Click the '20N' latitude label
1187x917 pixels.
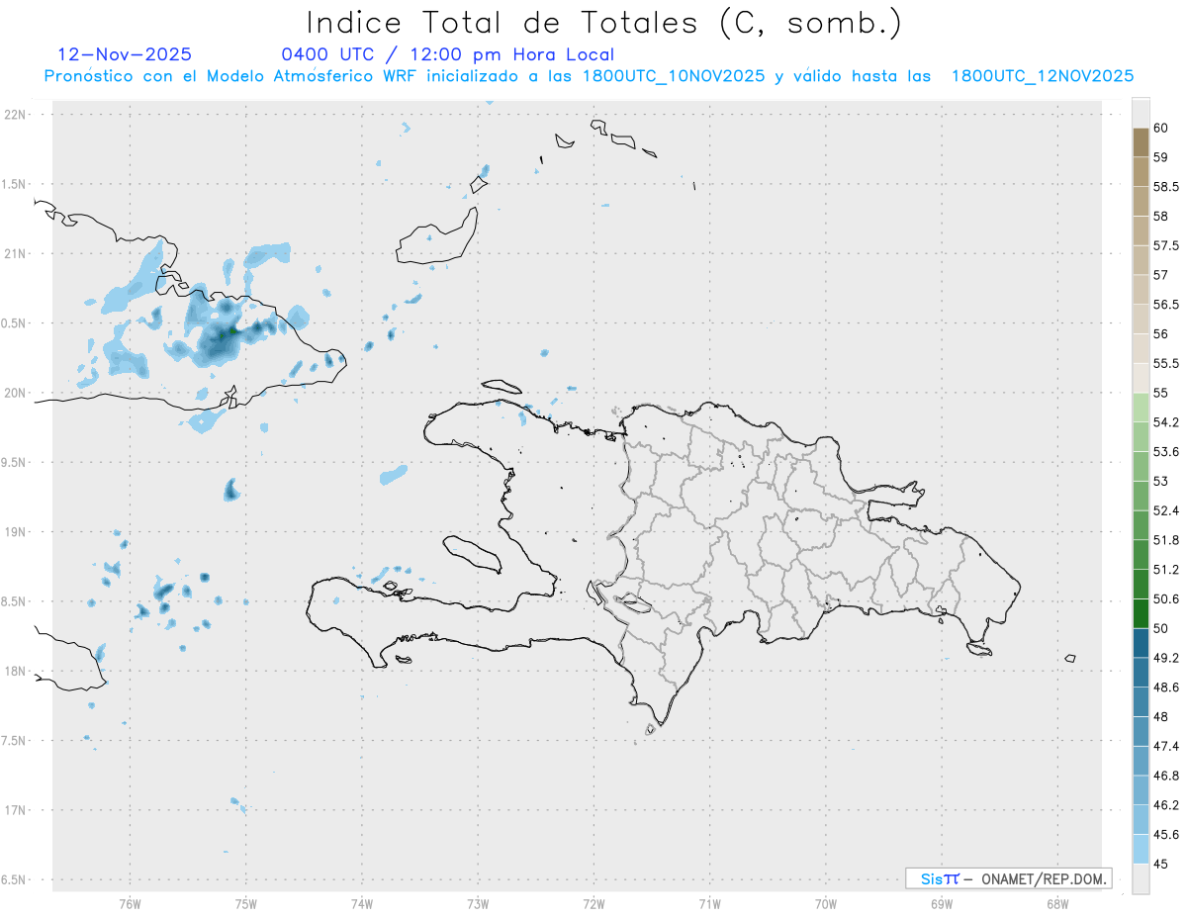17,393
